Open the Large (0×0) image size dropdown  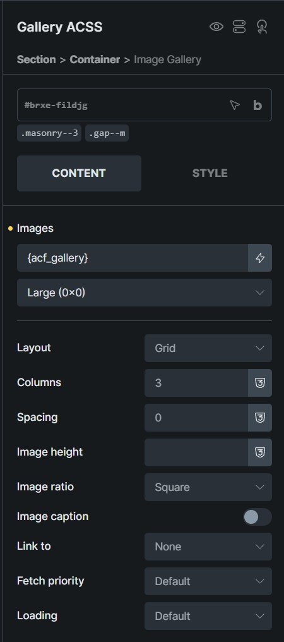coord(145,293)
